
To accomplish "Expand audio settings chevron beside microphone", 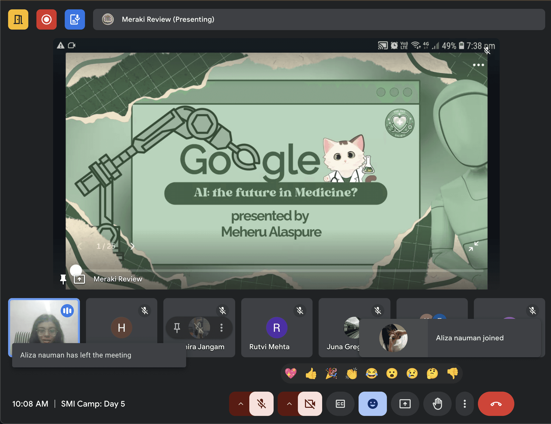I will [x=241, y=404].
